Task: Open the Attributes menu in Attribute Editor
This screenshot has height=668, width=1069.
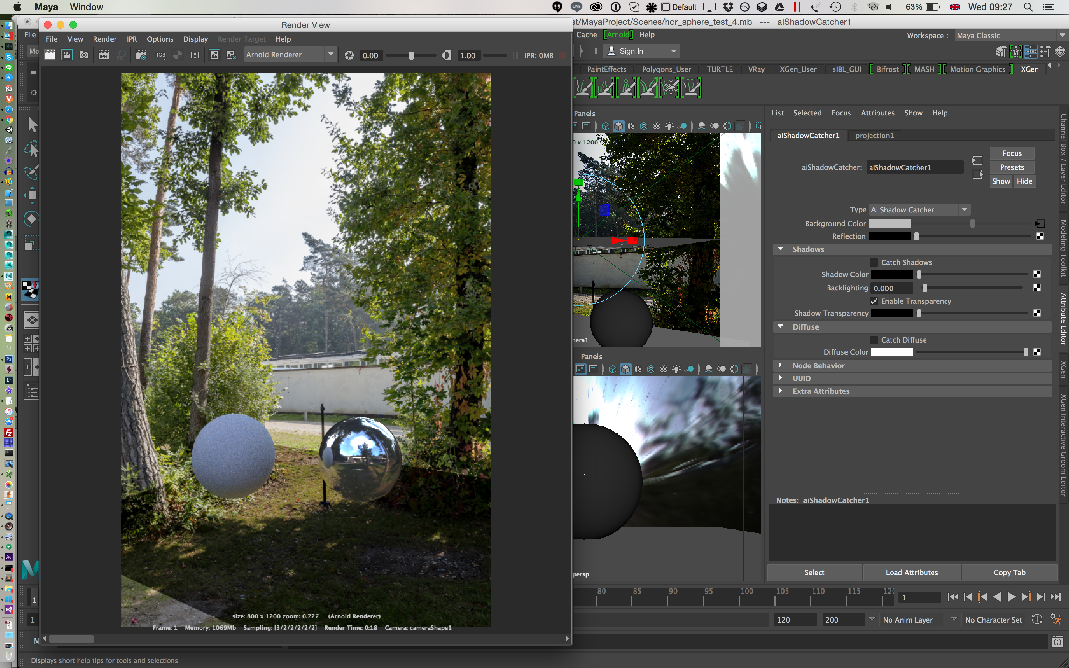Action: pos(877,113)
